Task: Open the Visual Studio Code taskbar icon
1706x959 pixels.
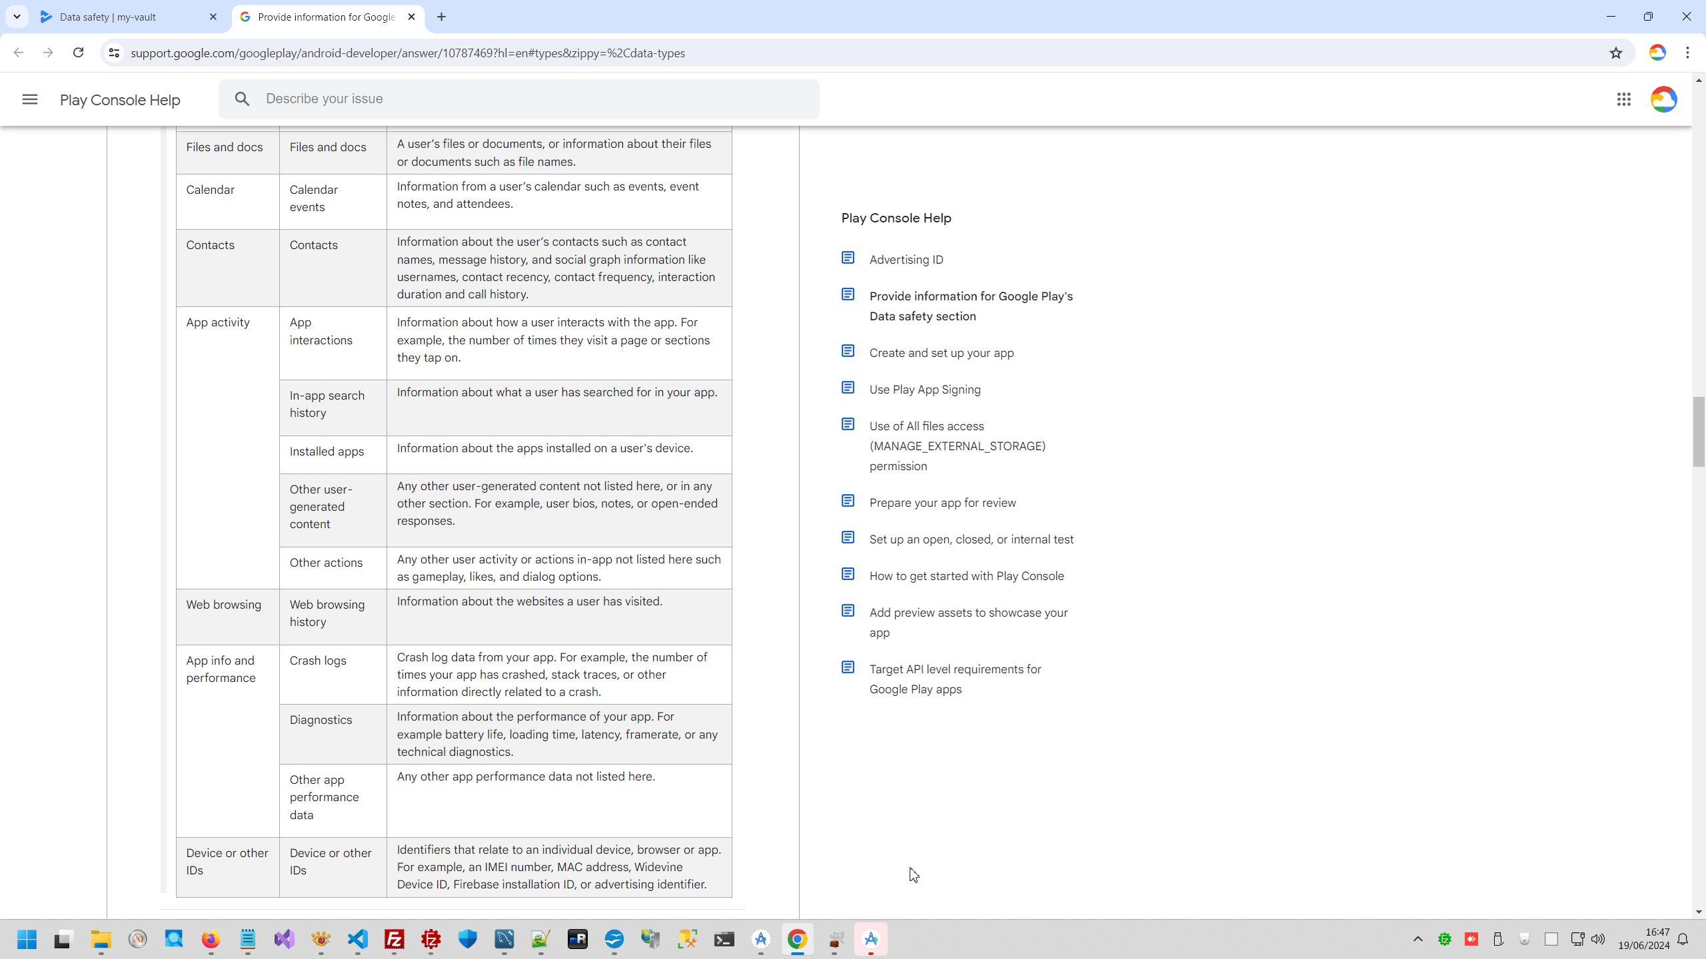Action: click(x=358, y=939)
